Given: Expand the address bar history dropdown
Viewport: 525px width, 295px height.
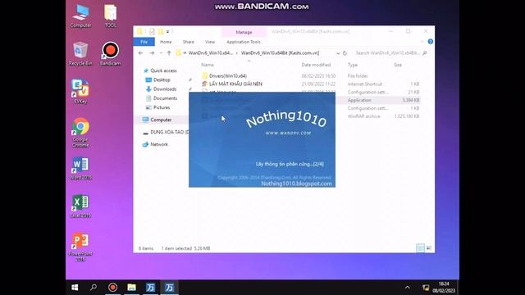Looking at the screenshot, I should (338, 53).
